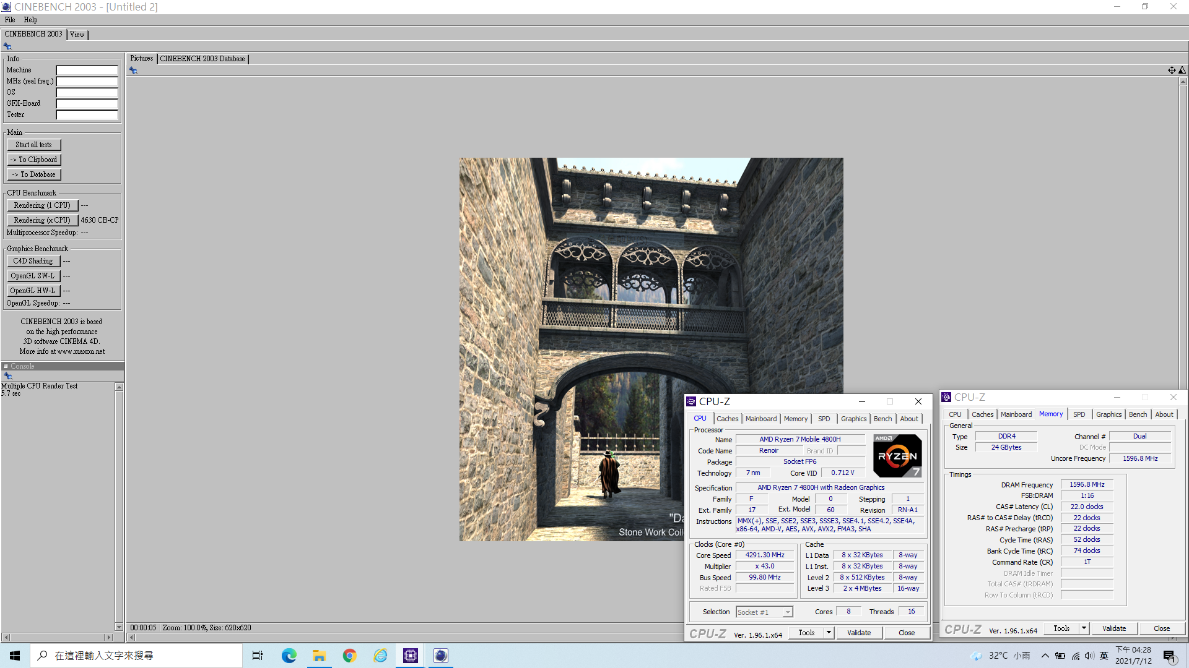Open the weather widget showing 32°C
Image resolution: width=1189 pixels, height=668 pixels.
[1000, 656]
